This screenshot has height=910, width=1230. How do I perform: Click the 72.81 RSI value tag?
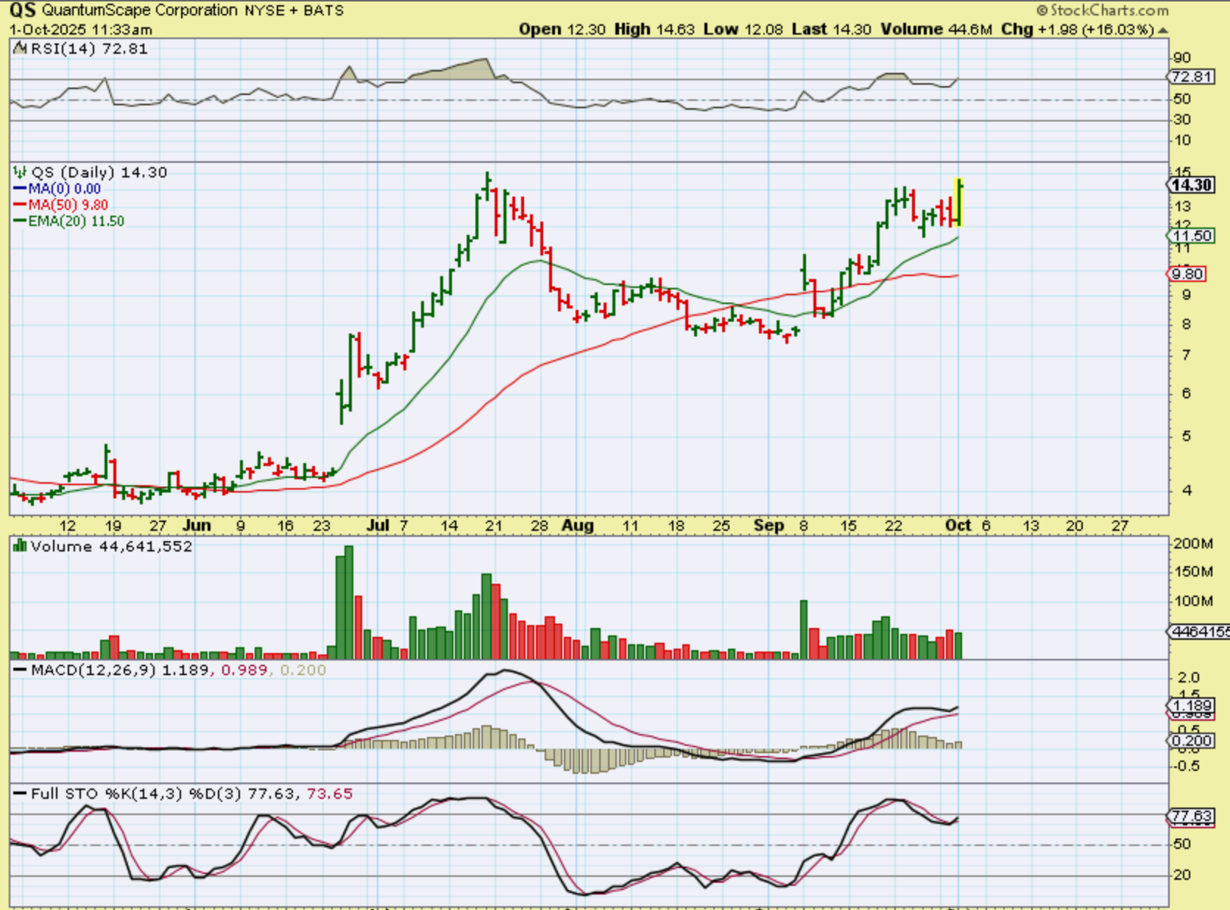point(1191,77)
